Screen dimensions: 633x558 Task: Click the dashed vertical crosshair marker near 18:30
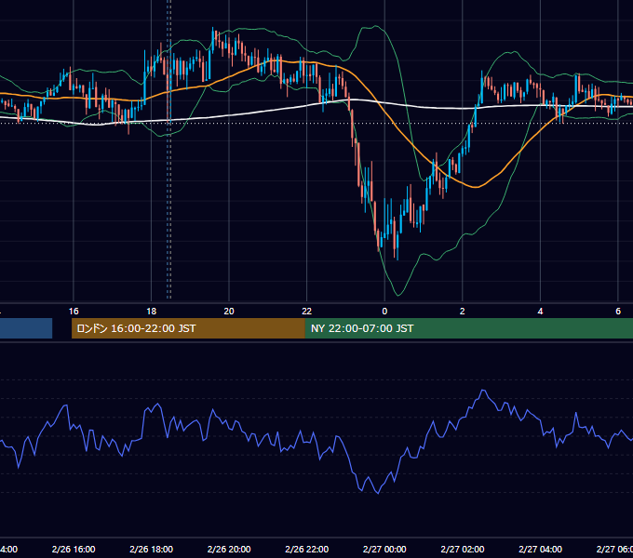click(x=169, y=149)
